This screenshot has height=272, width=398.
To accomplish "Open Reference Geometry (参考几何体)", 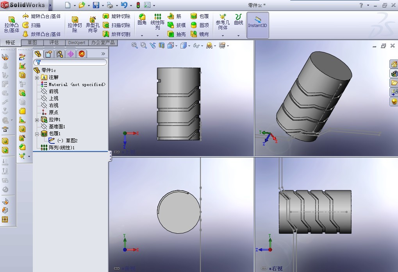I will (x=223, y=21).
